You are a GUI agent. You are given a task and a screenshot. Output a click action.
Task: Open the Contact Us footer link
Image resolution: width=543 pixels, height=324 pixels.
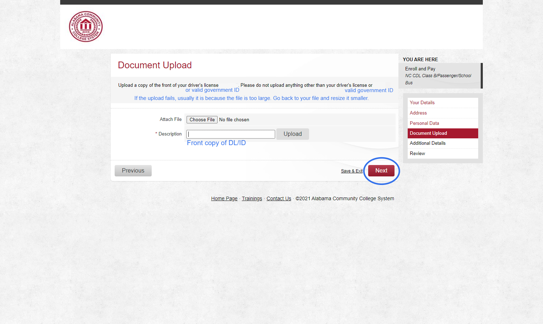[x=279, y=199]
